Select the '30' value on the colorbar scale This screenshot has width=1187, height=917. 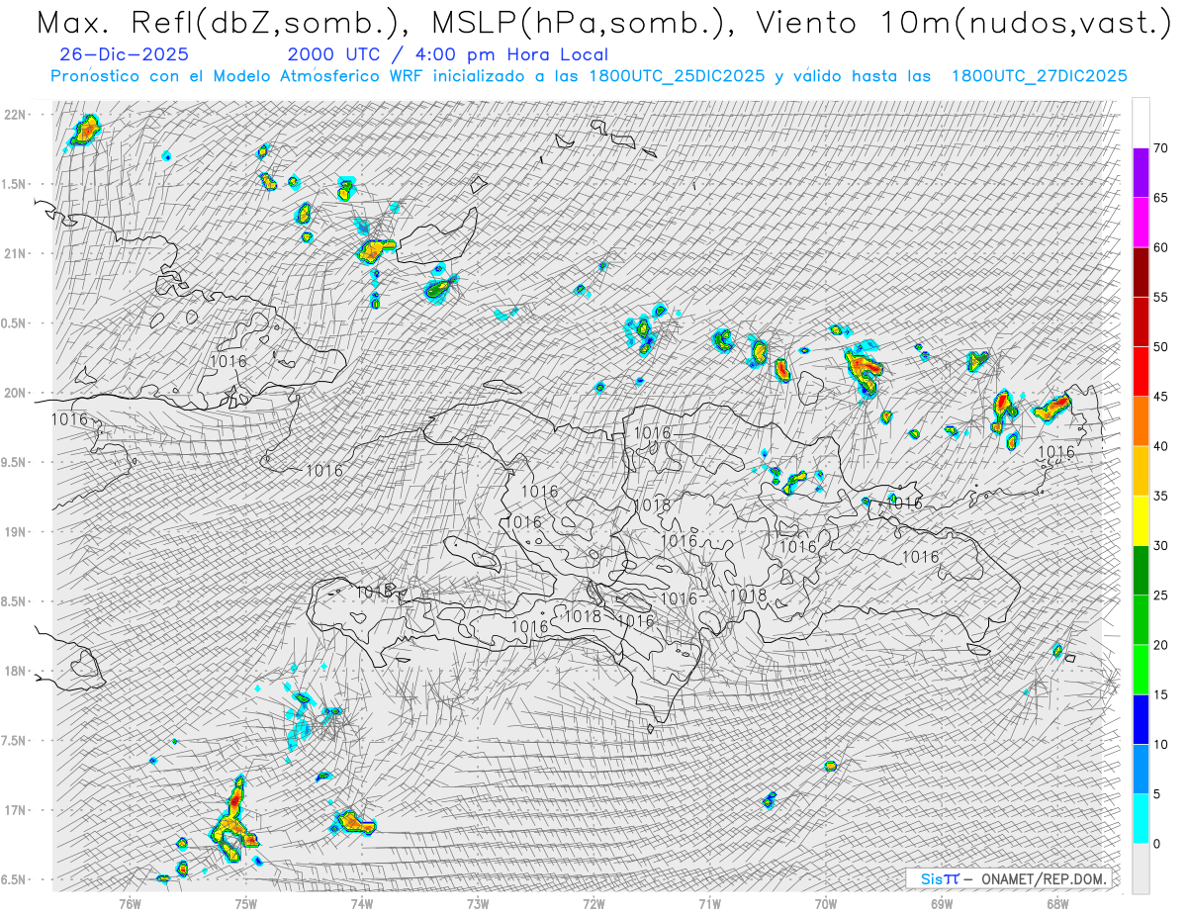click(1161, 546)
